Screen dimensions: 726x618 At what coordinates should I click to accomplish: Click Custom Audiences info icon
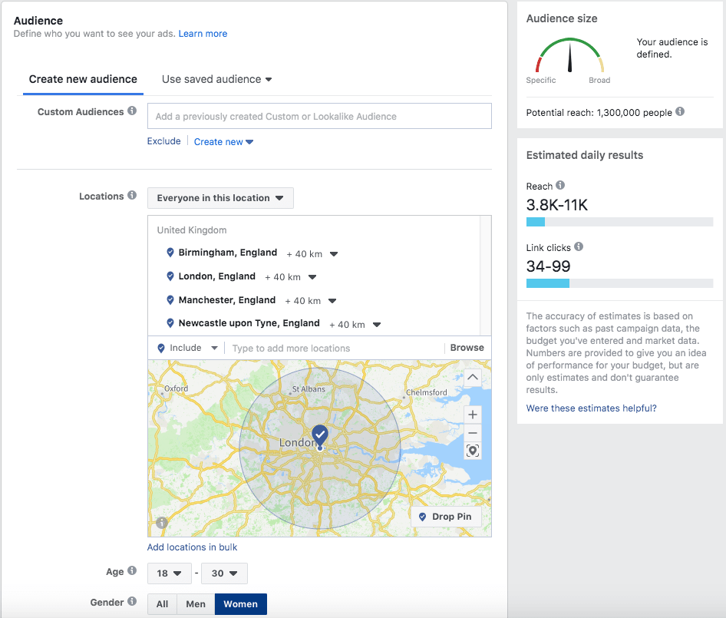132,111
